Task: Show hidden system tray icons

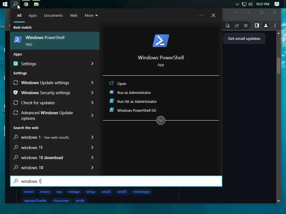Action: [237, 4]
